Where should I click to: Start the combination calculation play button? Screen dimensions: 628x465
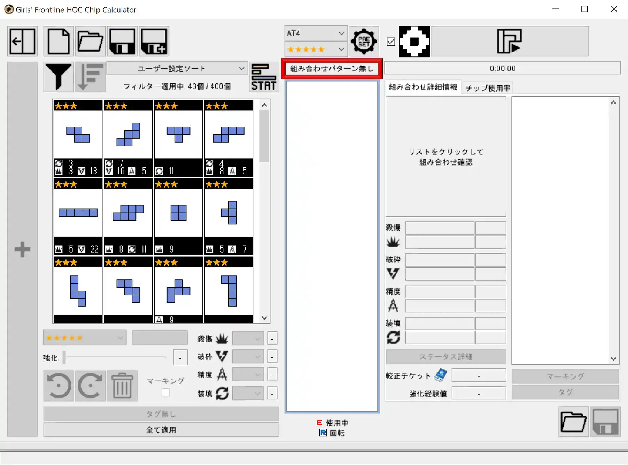[510, 41]
